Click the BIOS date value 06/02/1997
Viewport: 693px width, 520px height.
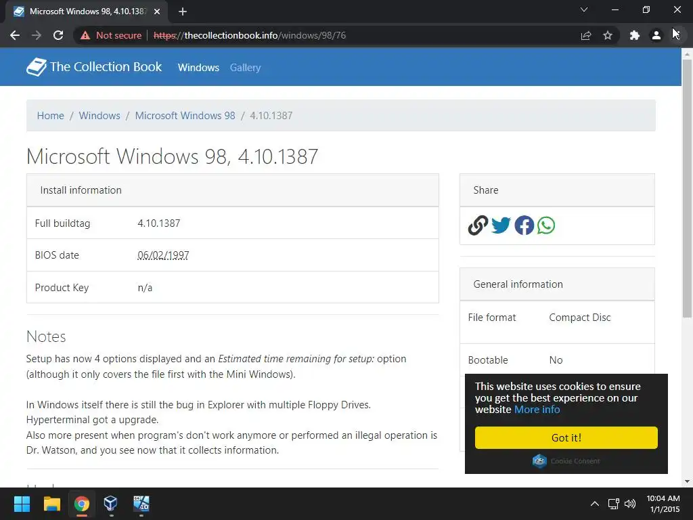[x=163, y=255]
